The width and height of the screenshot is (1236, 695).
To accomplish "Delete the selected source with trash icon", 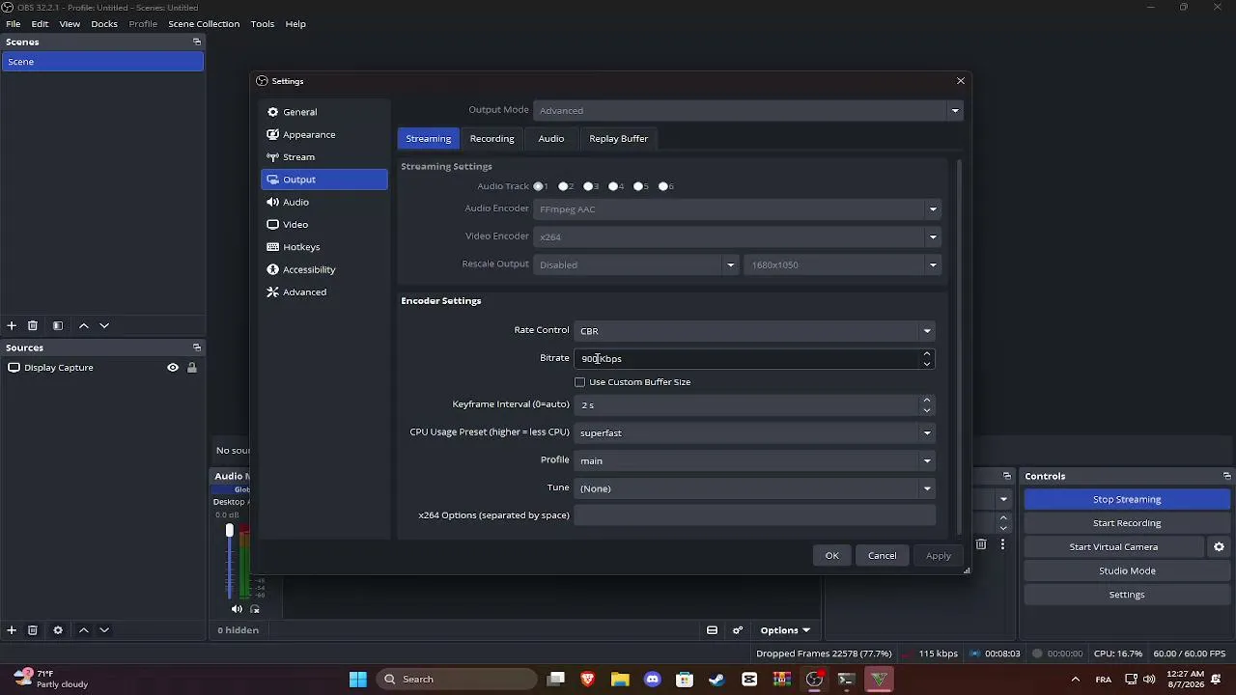I will 33,630.
